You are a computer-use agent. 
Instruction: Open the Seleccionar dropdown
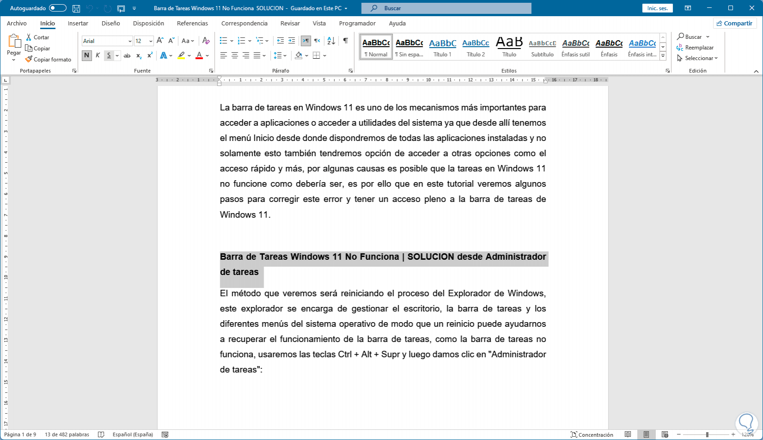(x=698, y=58)
